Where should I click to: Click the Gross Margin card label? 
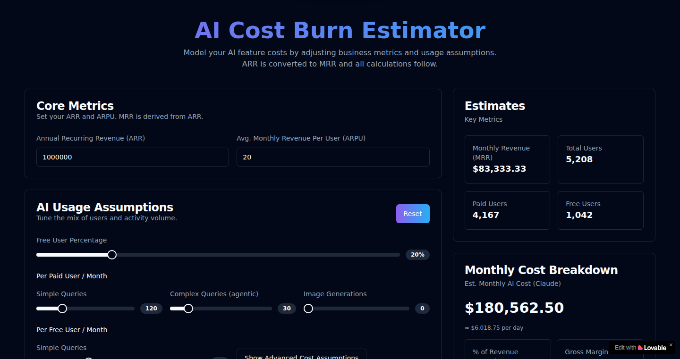[586, 352]
